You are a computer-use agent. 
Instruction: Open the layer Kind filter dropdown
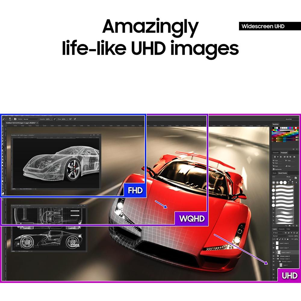pos(276,233)
